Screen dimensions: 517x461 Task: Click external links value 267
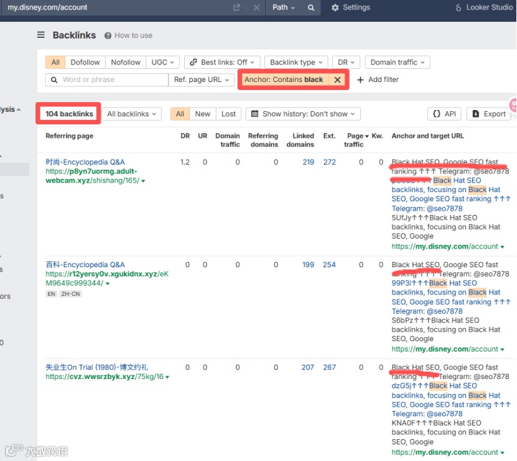[329, 367]
